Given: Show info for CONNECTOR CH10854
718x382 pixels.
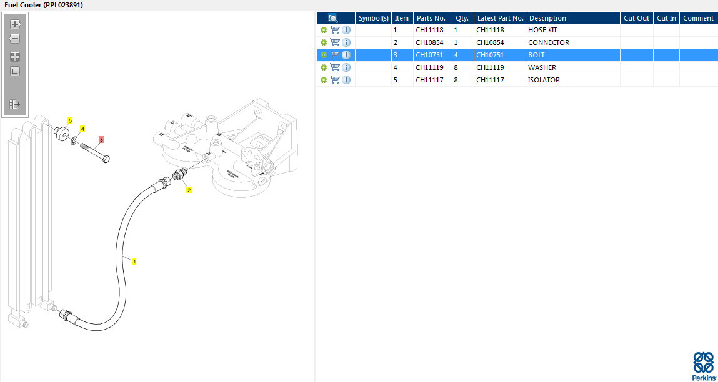Looking at the screenshot, I should (346, 42).
